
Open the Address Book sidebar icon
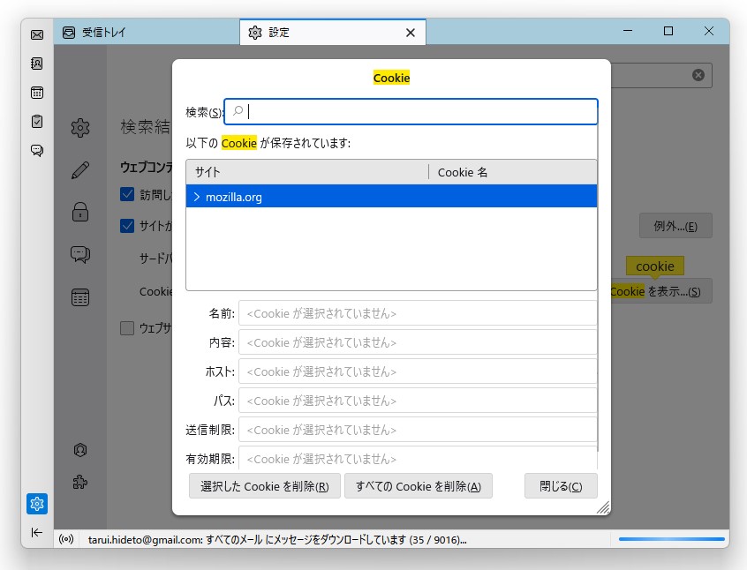click(36, 64)
